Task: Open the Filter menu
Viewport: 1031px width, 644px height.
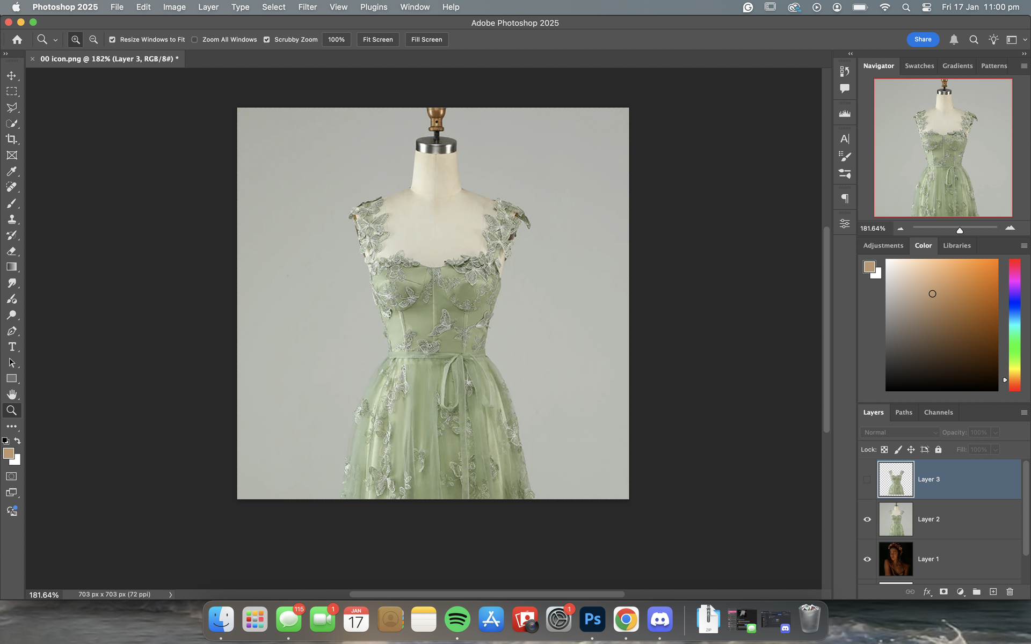Action: pos(307,7)
